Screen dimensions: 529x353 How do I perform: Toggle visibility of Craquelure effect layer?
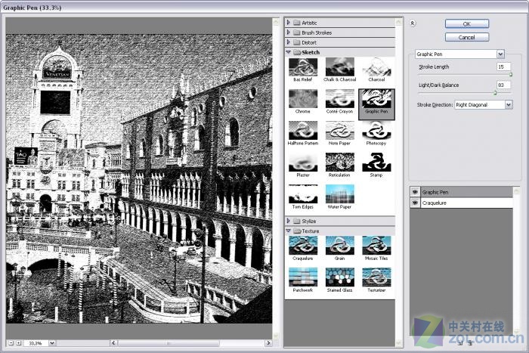point(414,203)
